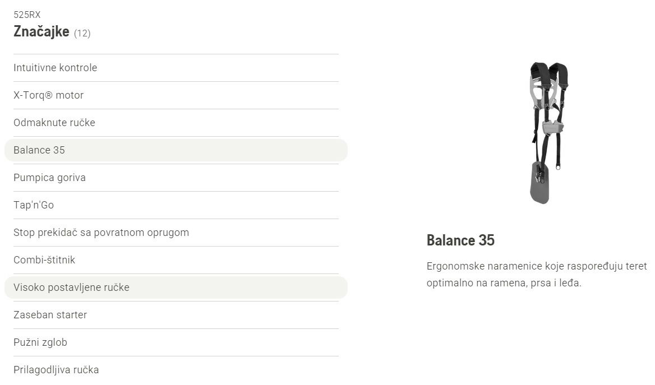Open the X-Torq® motor feature

pos(176,95)
